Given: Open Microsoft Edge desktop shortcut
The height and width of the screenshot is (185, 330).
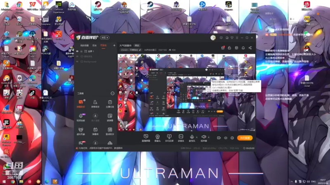Looking at the screenshot, I should point(33,81).
